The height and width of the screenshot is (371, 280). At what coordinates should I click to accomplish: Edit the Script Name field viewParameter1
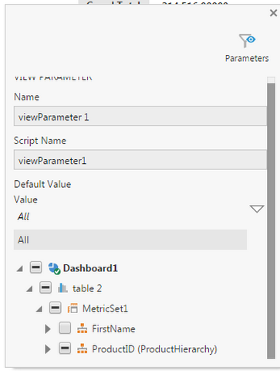point(140,160)
